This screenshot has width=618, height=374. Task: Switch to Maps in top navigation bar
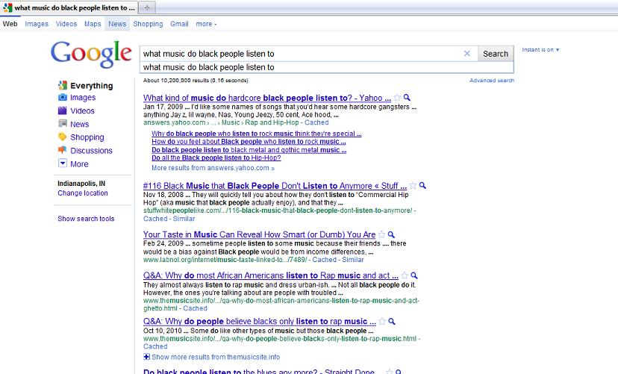[93, 24]
